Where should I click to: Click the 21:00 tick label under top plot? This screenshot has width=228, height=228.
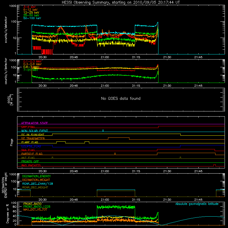tap(105, 57)
